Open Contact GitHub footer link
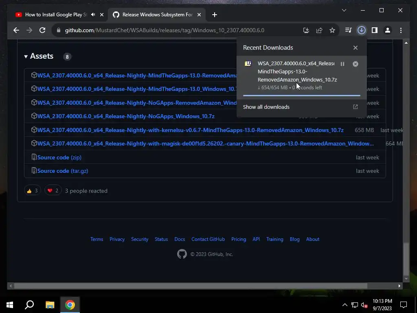The image size is (417, 313). pyautogui.click(x=208, y=239)
